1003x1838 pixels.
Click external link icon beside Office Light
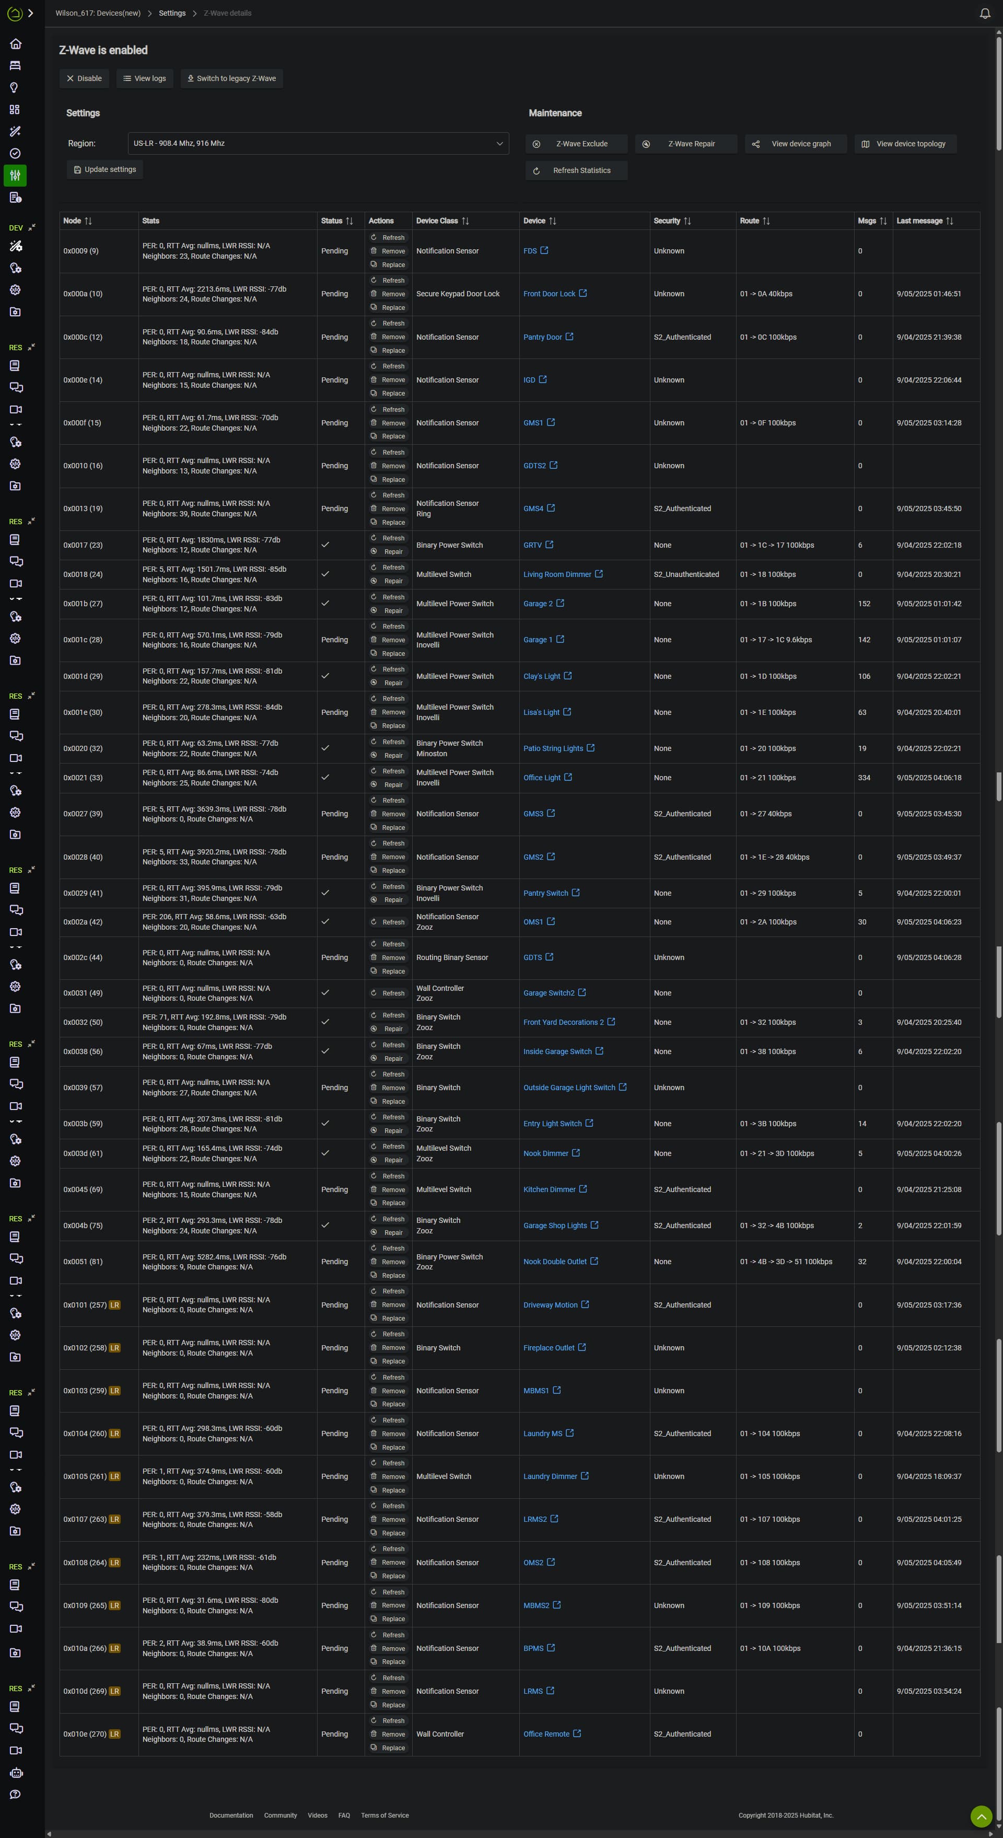568,777
